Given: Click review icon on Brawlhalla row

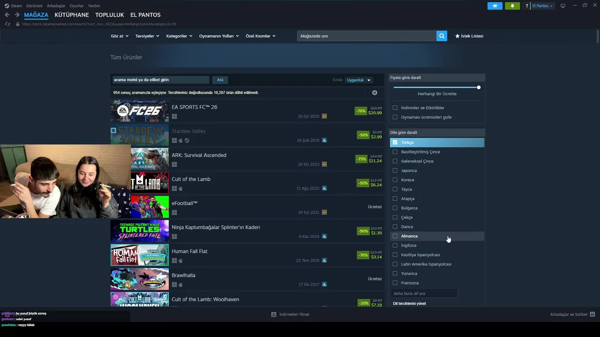Looking at the screenshot, I should point(324,284).
